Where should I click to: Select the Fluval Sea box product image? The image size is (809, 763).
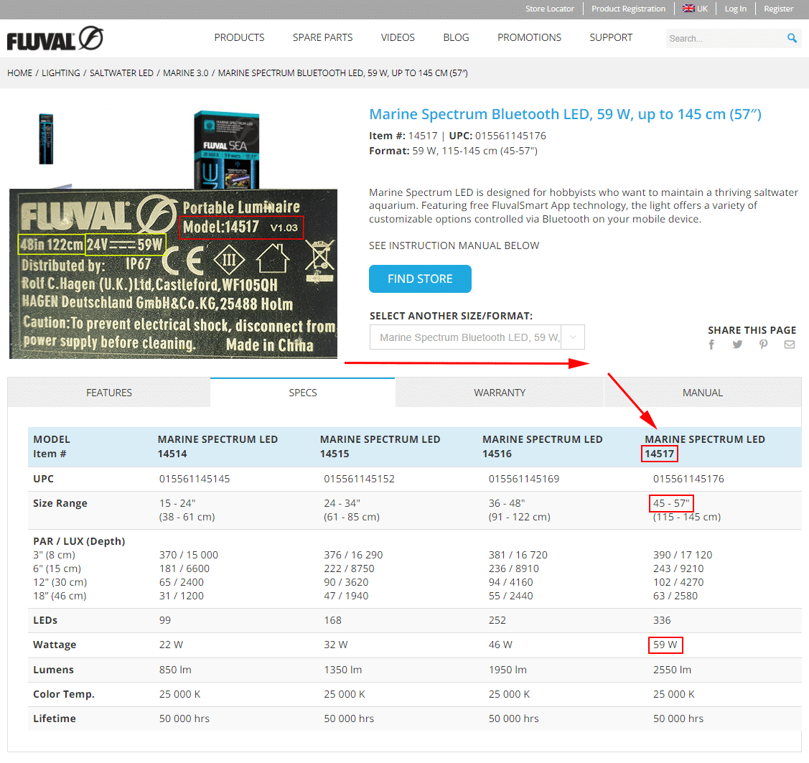click(227, 149)
